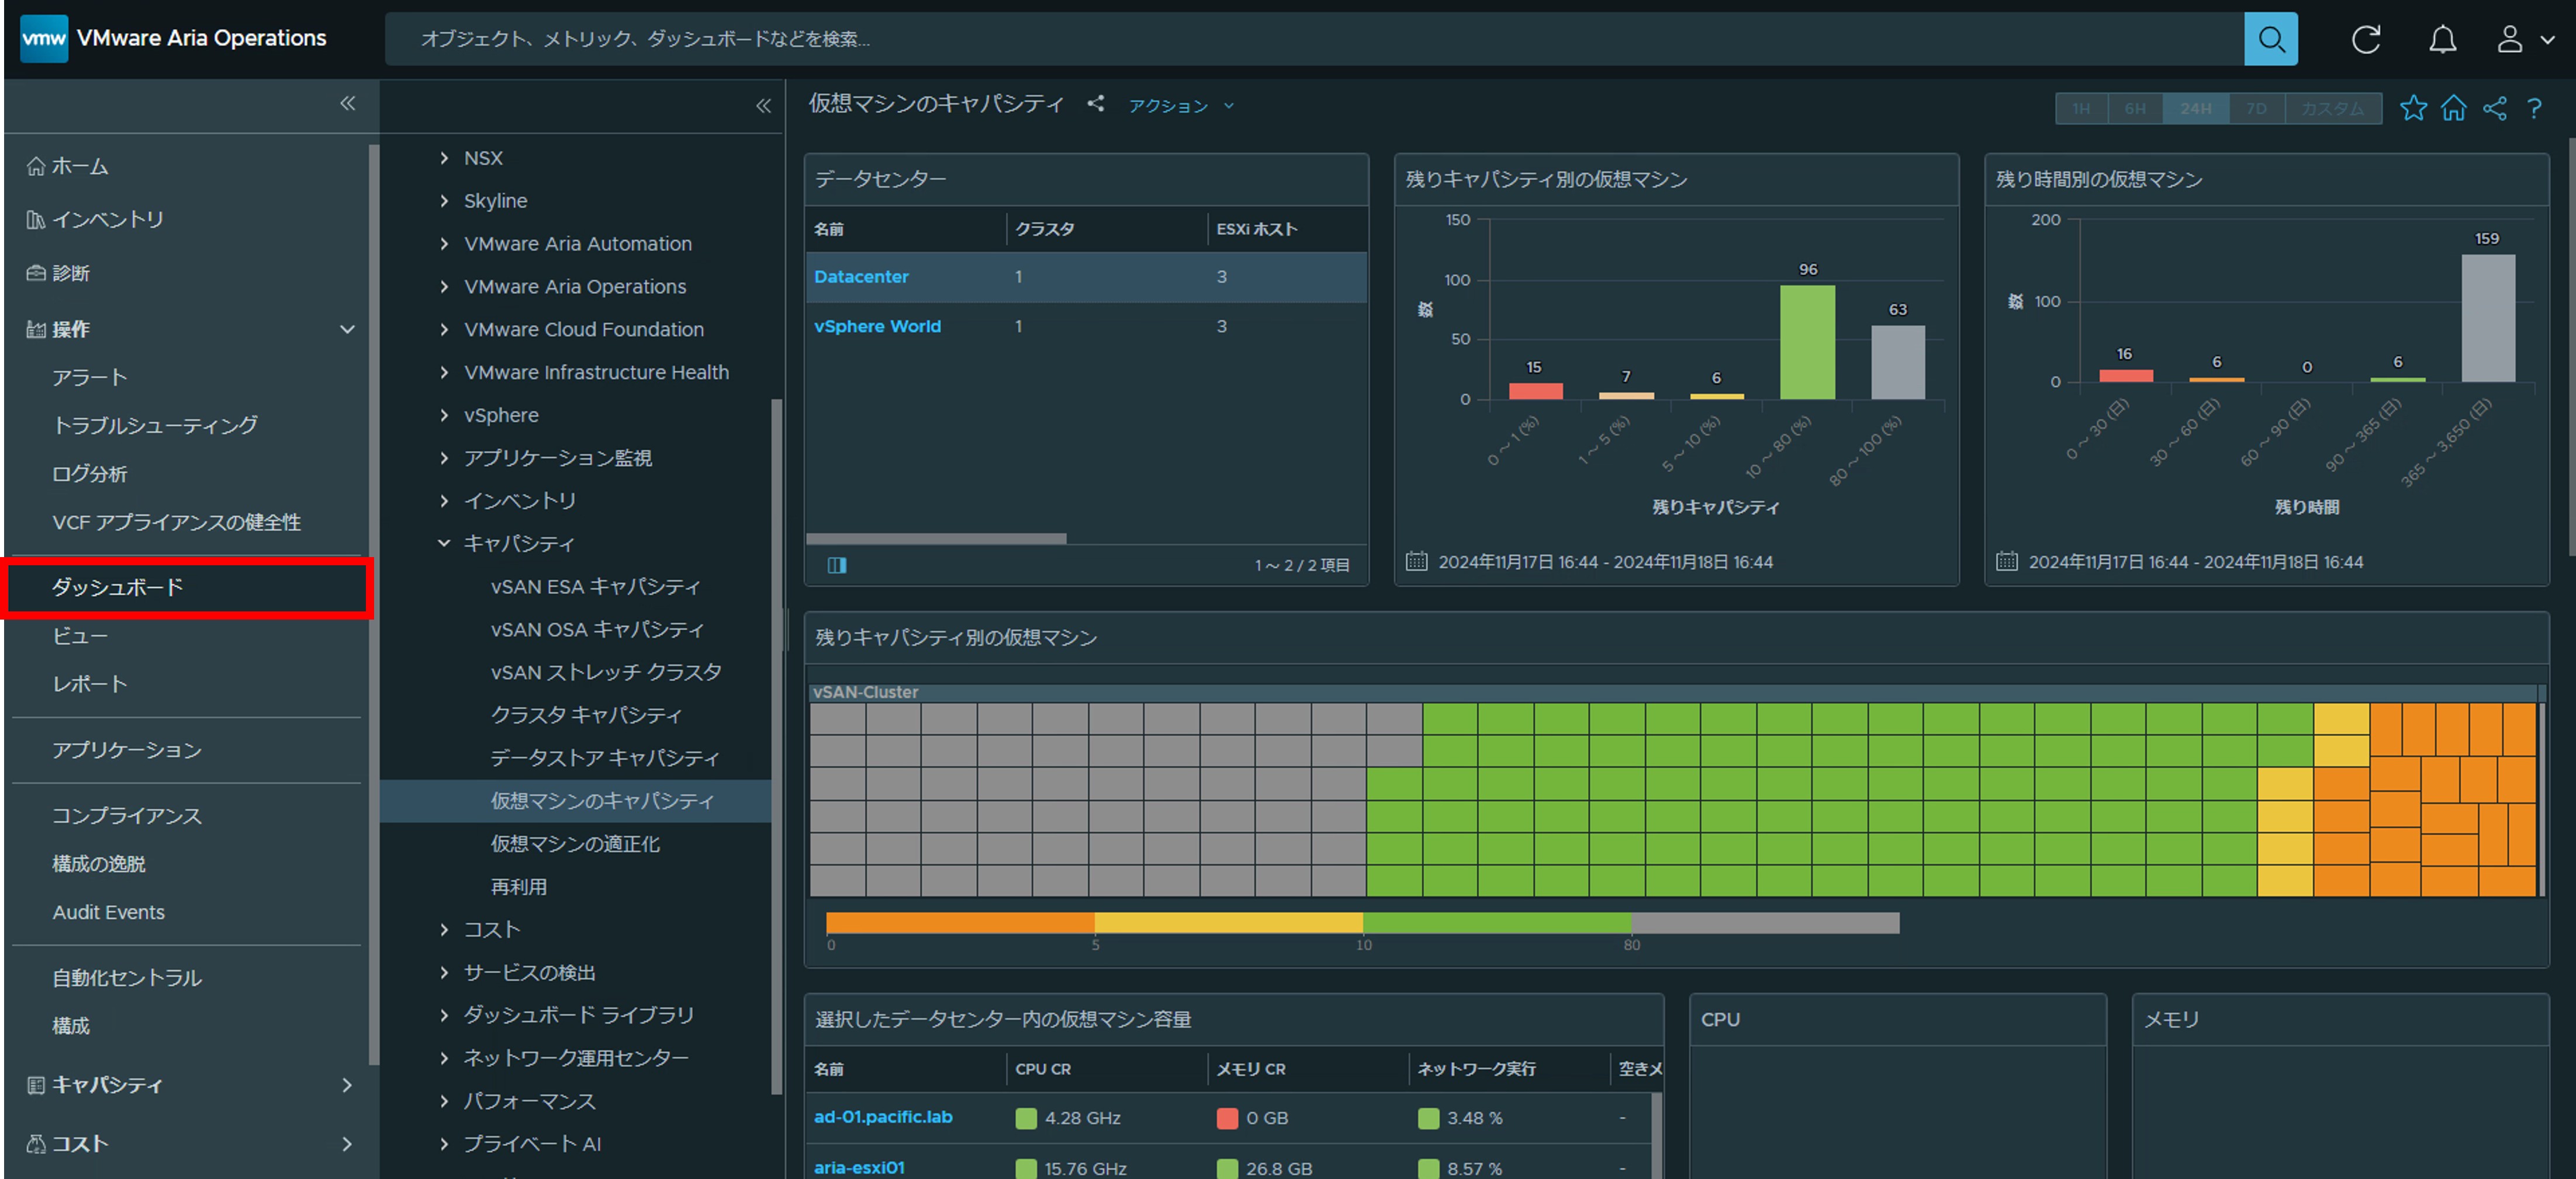
Task: Click the refresh icon in top bar
Action: coord(2365,40)
